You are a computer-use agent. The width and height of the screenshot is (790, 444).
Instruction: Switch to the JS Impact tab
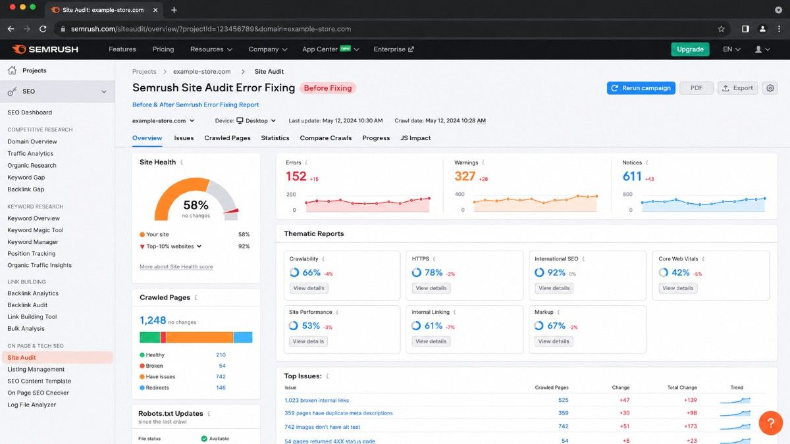coord(415,138)
